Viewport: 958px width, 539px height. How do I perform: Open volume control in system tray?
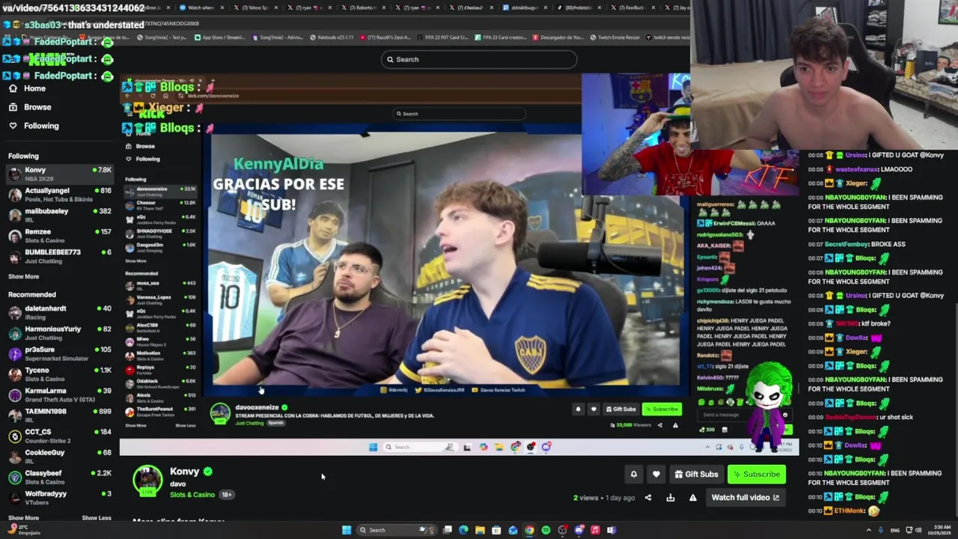pyautogui.click(x=918, y=530)
